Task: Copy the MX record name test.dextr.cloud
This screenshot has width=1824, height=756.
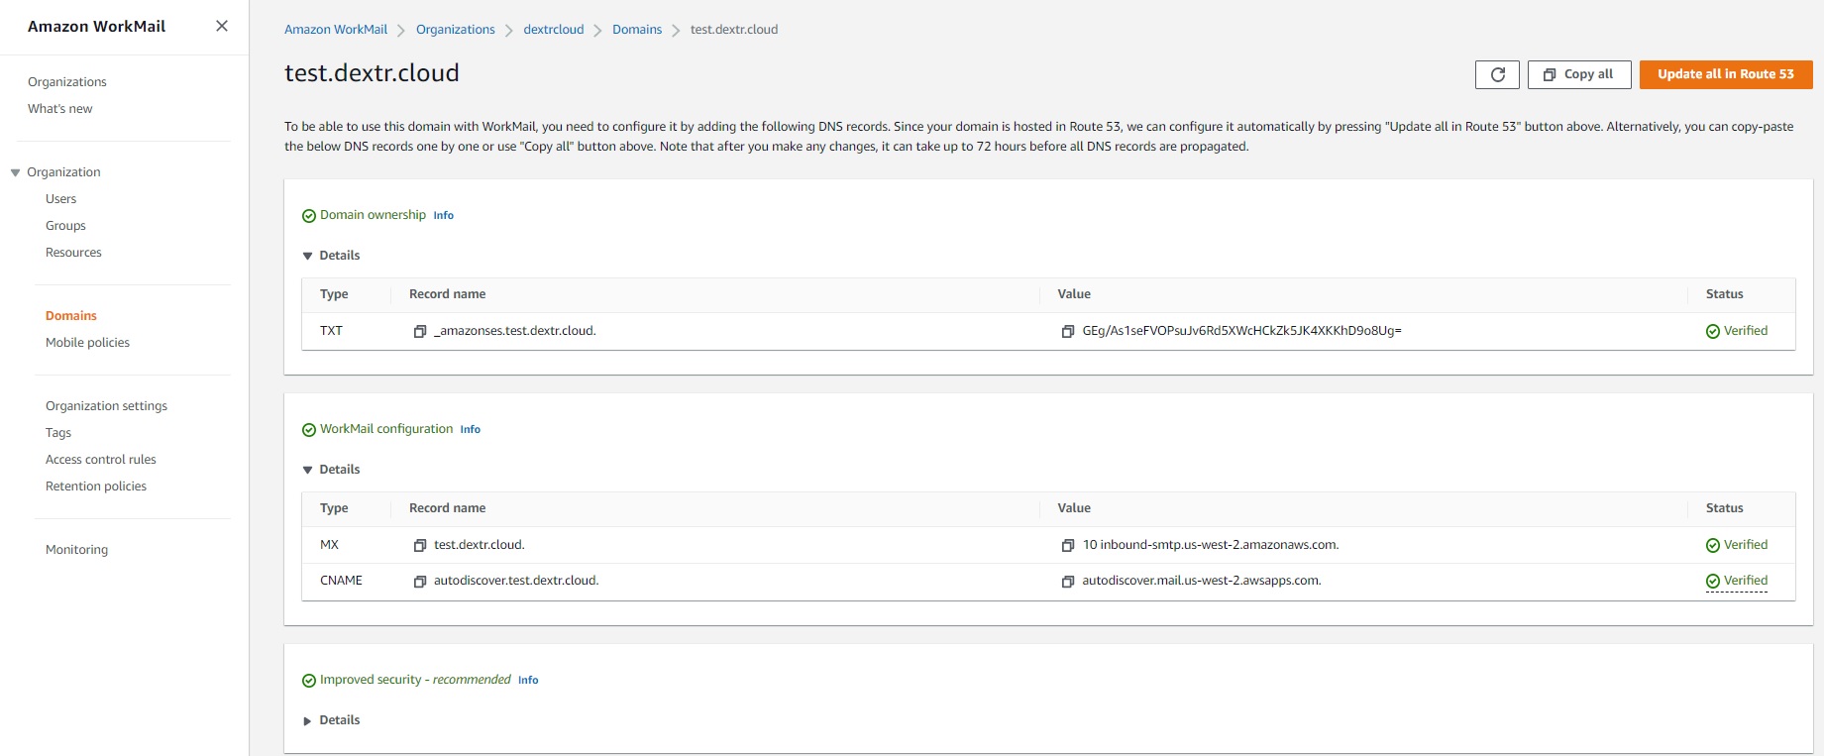Action: click(x=420, y=545)
